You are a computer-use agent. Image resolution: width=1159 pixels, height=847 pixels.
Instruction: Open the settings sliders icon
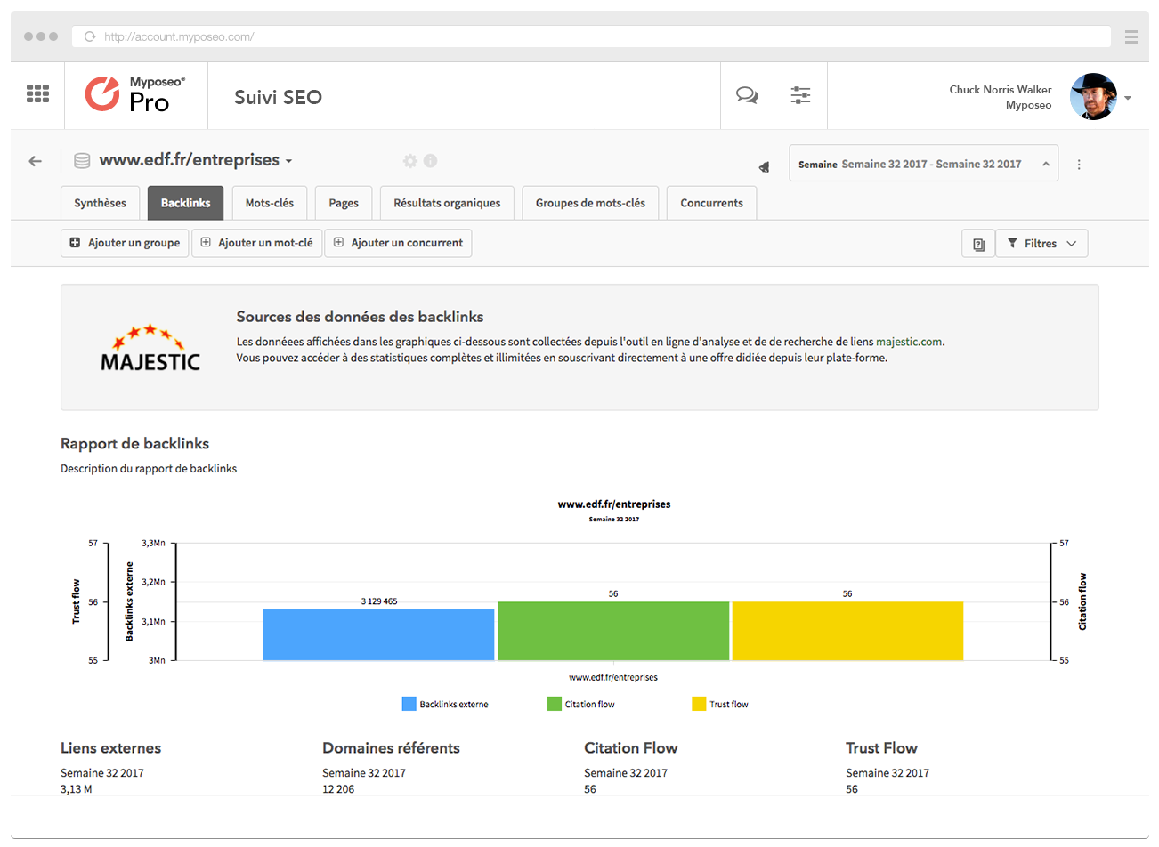[x=800, y=95]
